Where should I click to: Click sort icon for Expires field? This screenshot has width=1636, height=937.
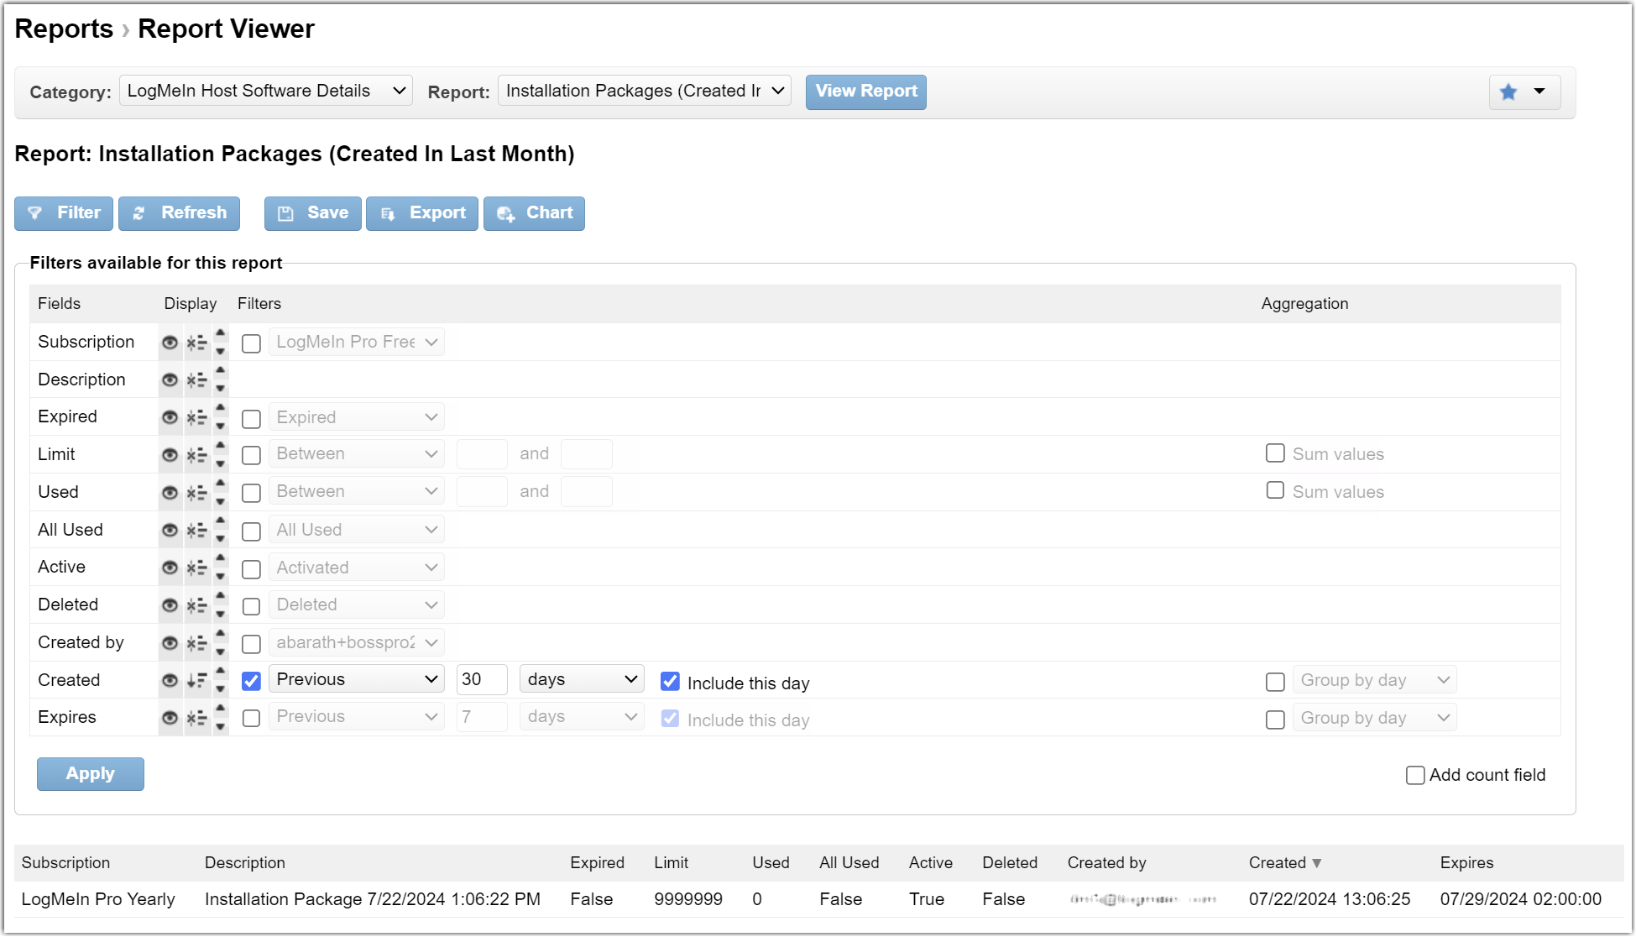196,718
